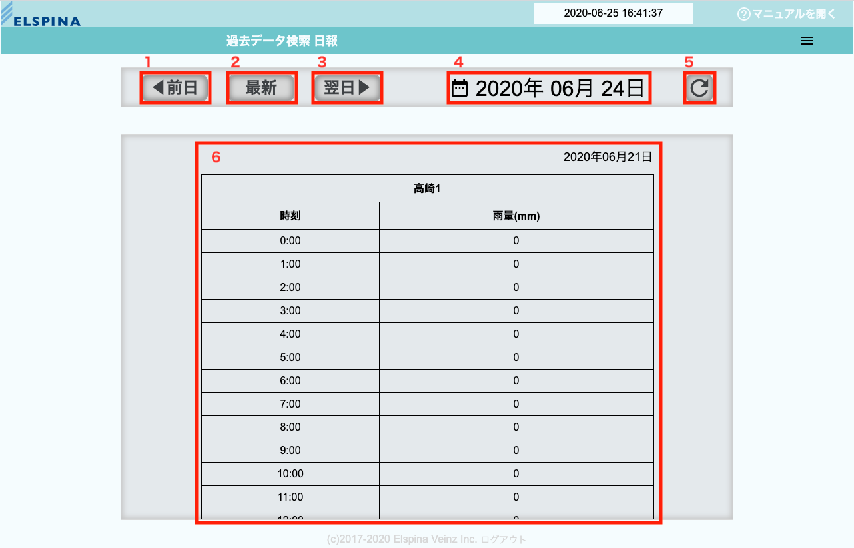
Task: Click the 高崎1 table heading
Action: pos(427,188)
